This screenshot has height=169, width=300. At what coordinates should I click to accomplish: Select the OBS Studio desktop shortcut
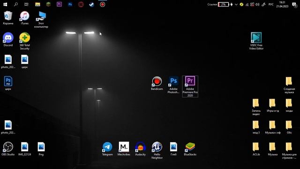(x=8, y=149)
